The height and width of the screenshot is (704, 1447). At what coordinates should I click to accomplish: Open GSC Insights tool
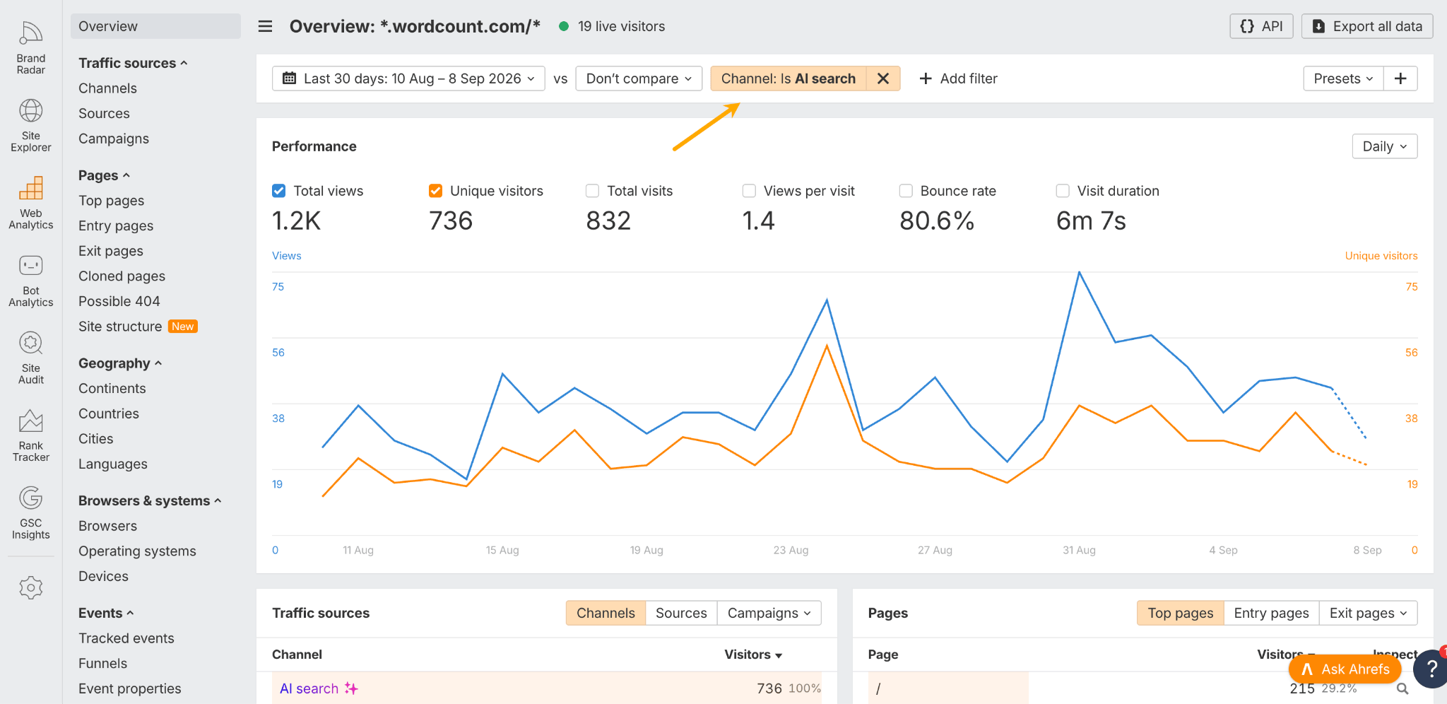31,512
